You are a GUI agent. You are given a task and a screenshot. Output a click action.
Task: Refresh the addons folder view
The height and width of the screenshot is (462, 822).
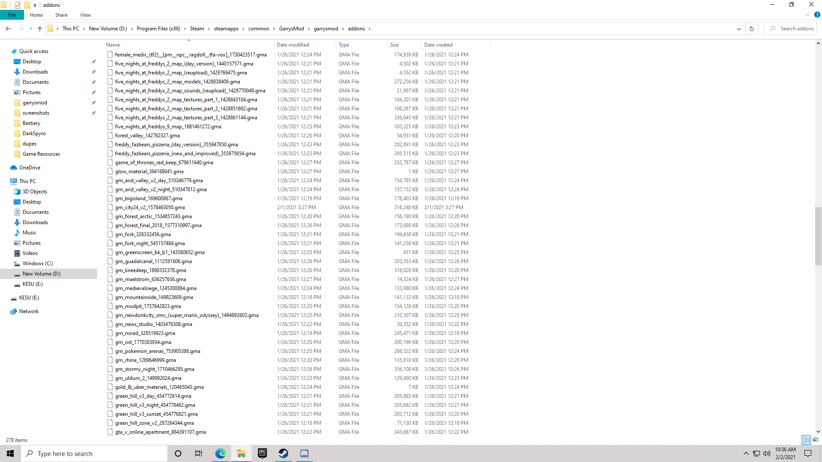751,29
